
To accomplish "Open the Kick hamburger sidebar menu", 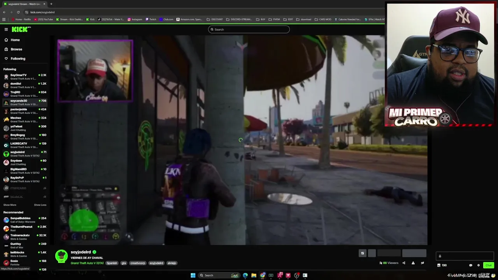I will 6,29.
